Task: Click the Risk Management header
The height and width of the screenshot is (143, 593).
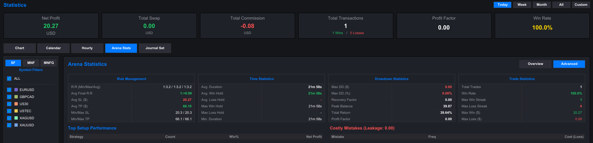Action: [131, 79]
